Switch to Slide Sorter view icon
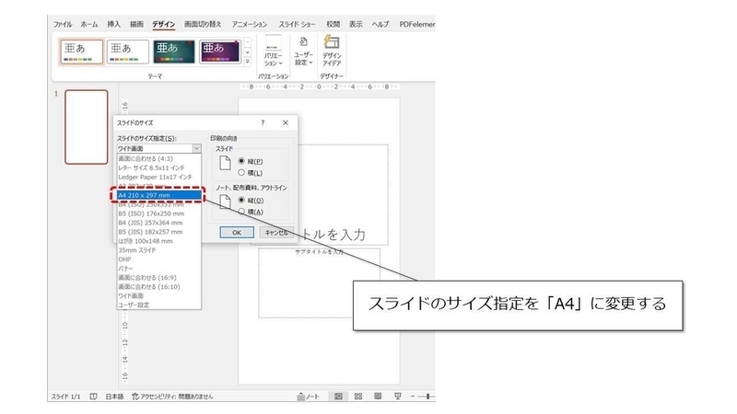This screenshot has height=414, width=737. (358, 397)
